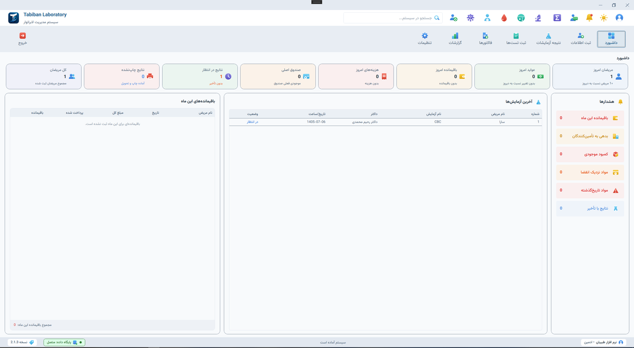Switch to نتیجه آزمایشات tab
Screen dimensions: 634x348
[548, 39]
